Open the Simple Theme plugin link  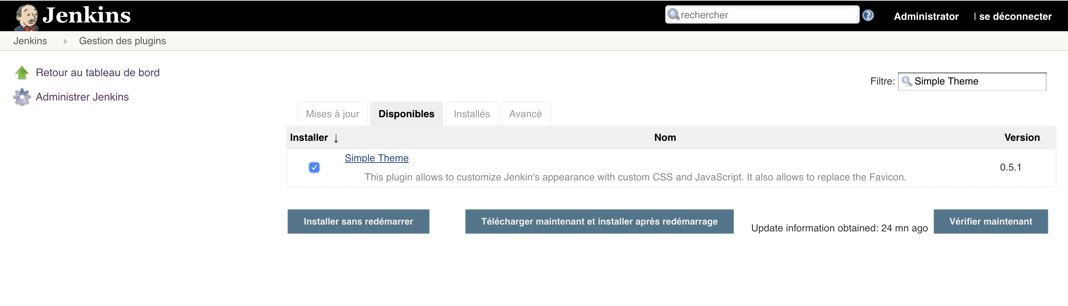[376, 158]
